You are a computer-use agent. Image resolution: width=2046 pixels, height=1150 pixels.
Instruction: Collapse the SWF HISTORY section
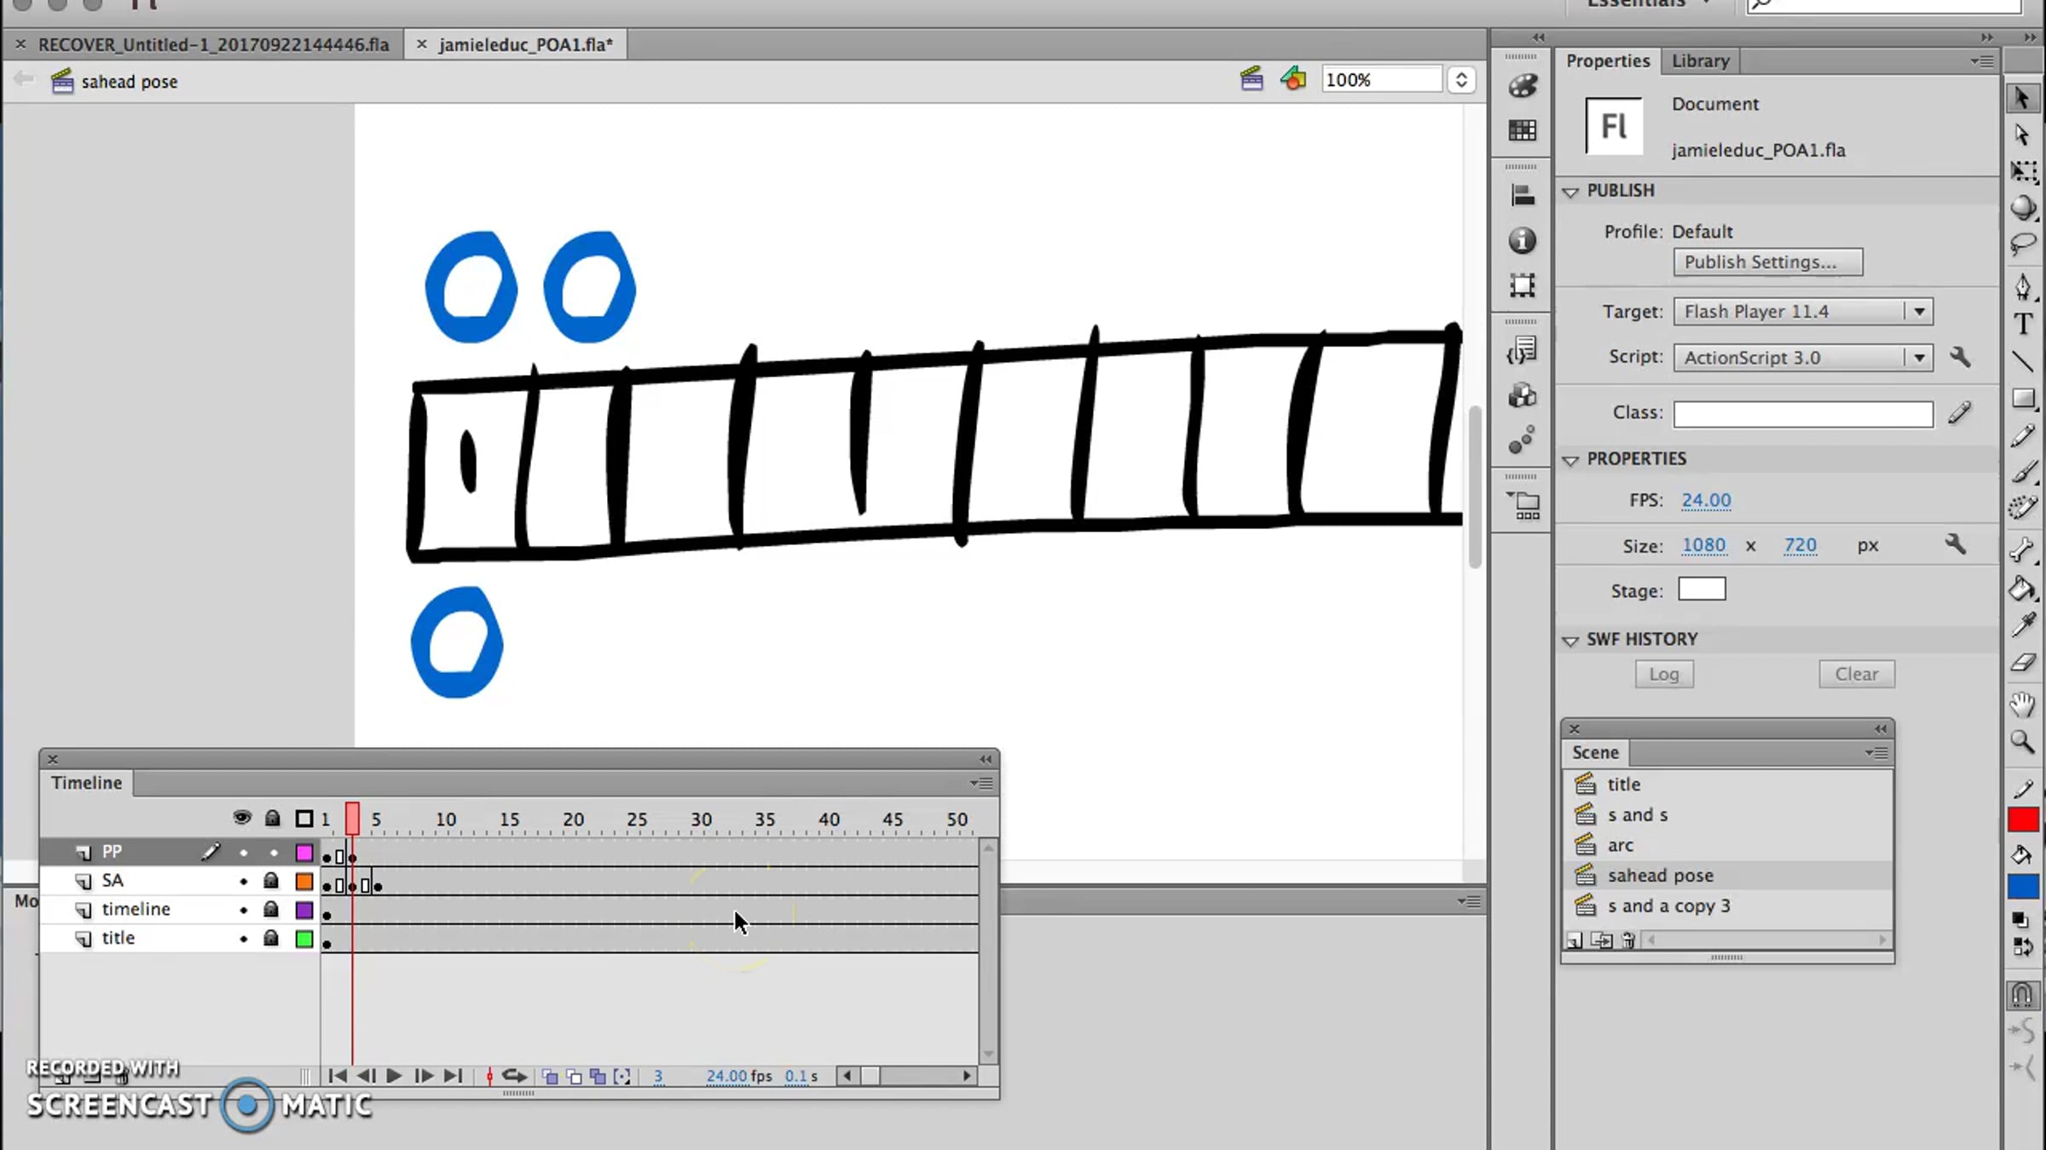pyautogui.click(x=1570, y=640)
